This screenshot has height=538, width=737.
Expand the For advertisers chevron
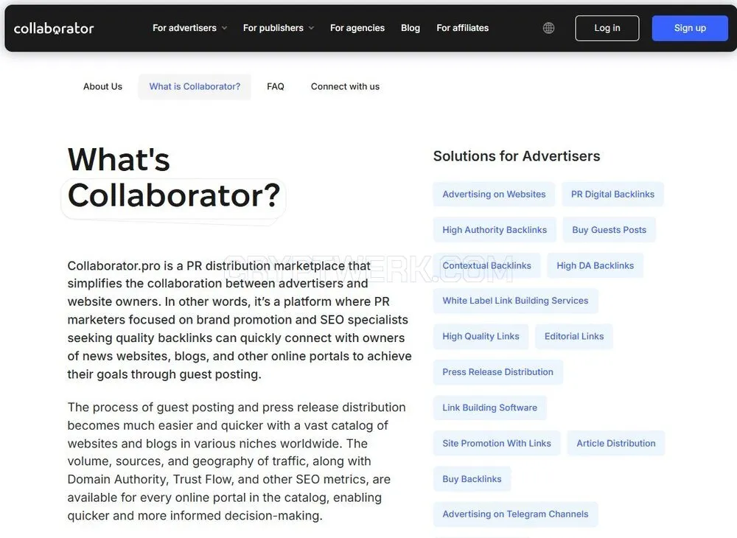(224, 28)
